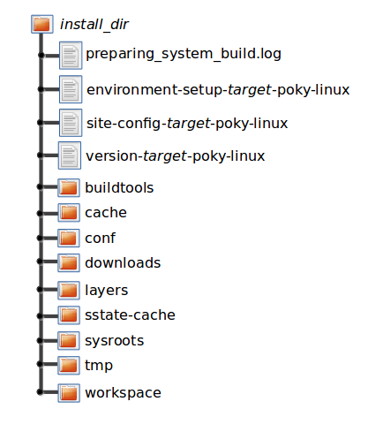Screen dimensions: 383x432
Task: Select the preparing_system_build.log file icon
Action: pos(71,56)
